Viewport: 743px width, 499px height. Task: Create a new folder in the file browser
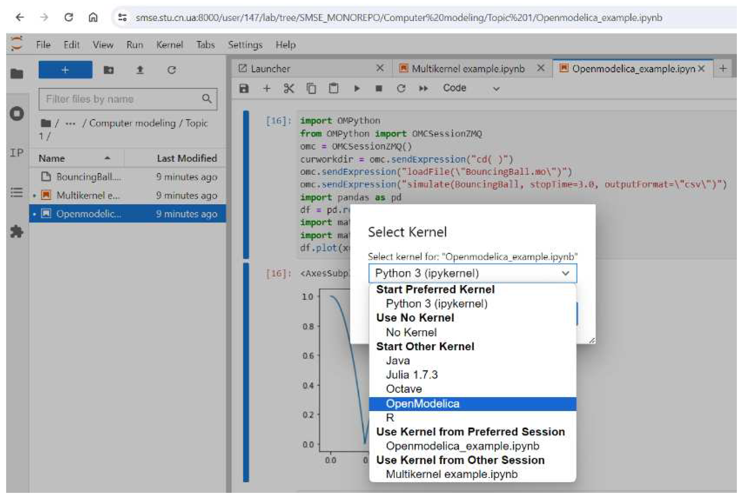pos(108,70)
